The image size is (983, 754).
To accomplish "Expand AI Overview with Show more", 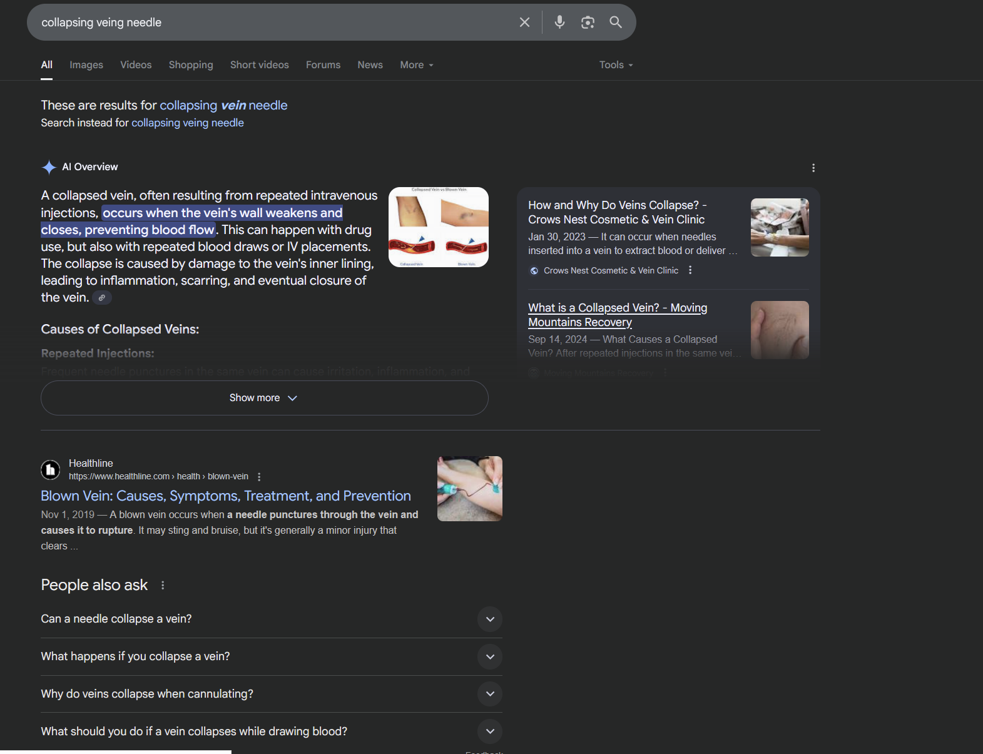I will pos(264,398).
